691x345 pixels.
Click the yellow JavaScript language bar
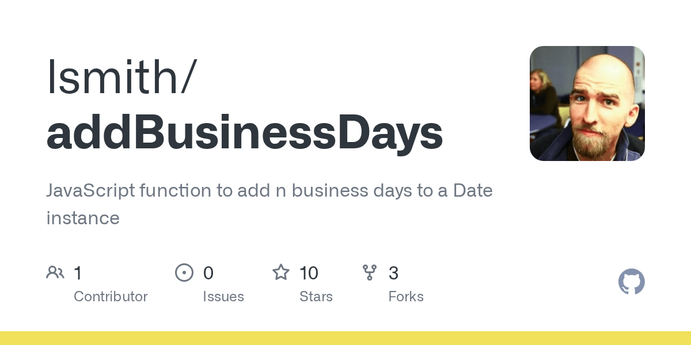coord(345,338)
